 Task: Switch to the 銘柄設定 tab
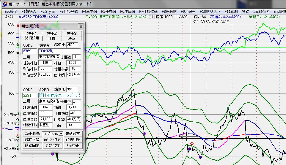coord(32,38)
